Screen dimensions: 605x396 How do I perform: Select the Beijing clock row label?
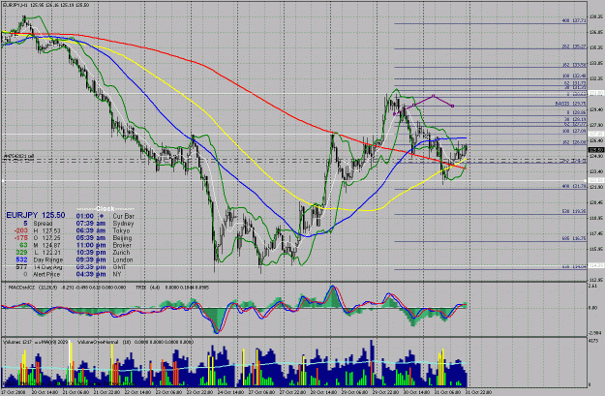(122, 238)
